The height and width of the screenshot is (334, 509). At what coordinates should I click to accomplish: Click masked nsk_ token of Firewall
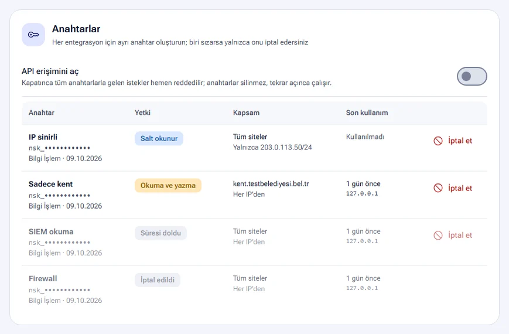(x=59, y=290)
